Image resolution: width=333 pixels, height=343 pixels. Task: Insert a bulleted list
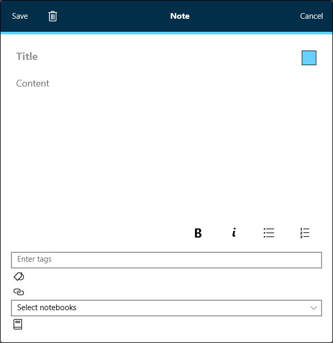coord(268,233)
